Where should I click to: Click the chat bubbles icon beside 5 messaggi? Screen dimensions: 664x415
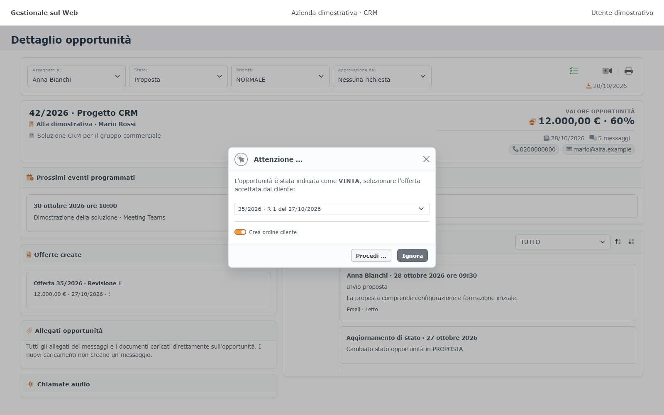coord(593,138)
